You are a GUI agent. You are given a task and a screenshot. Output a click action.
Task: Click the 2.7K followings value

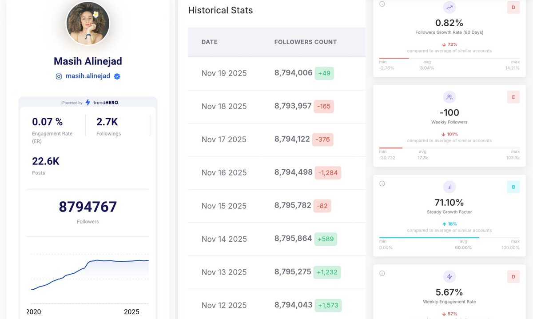point(107,122)
